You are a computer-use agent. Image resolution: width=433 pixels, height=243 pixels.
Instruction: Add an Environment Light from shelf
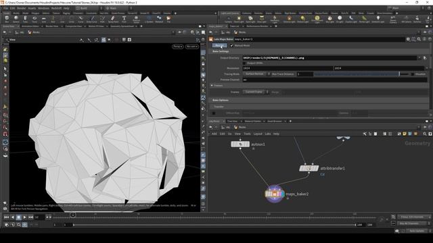tap(317, 19)
